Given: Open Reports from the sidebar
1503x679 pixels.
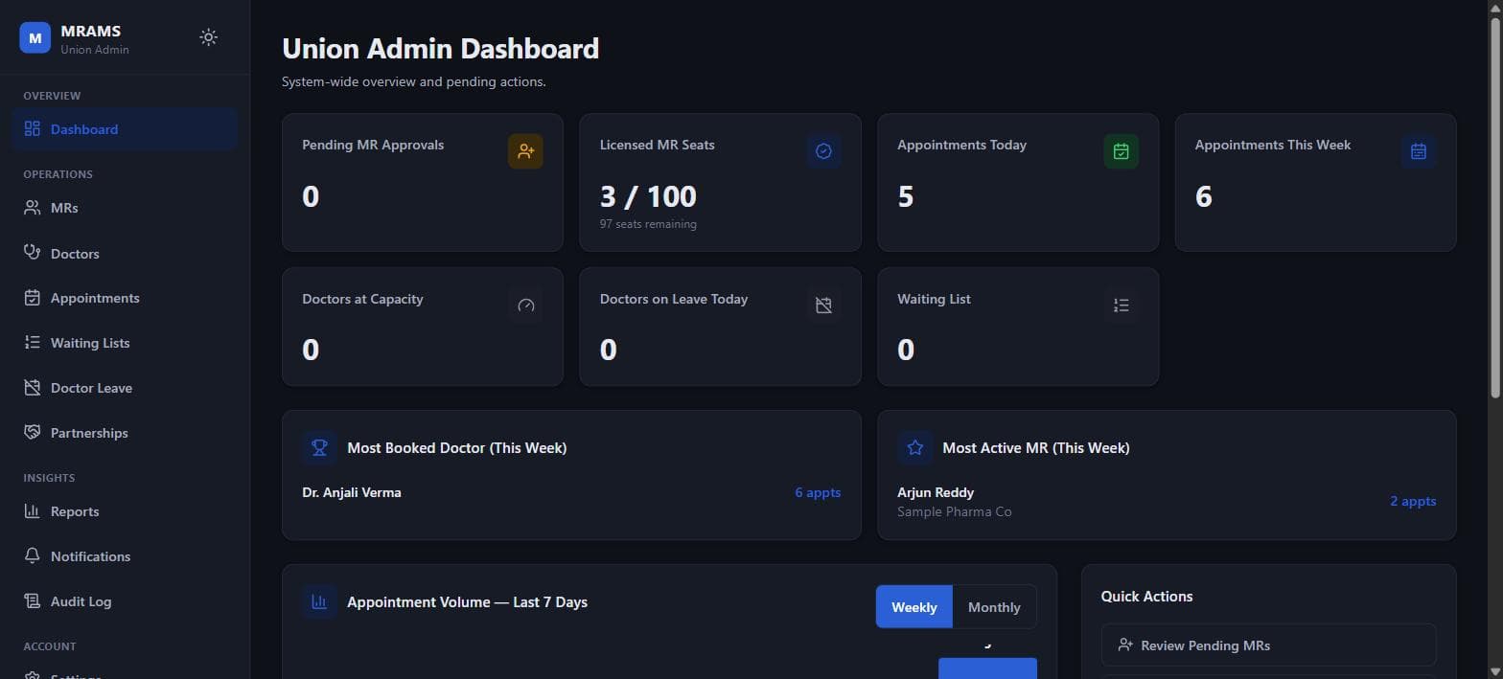Looking at the screenshot, I should click(x=125, y=511).
